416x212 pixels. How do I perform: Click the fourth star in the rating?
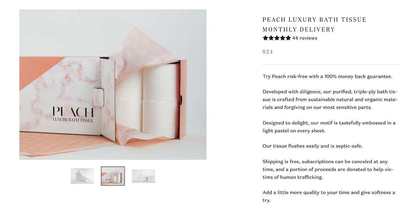(283, 38)
